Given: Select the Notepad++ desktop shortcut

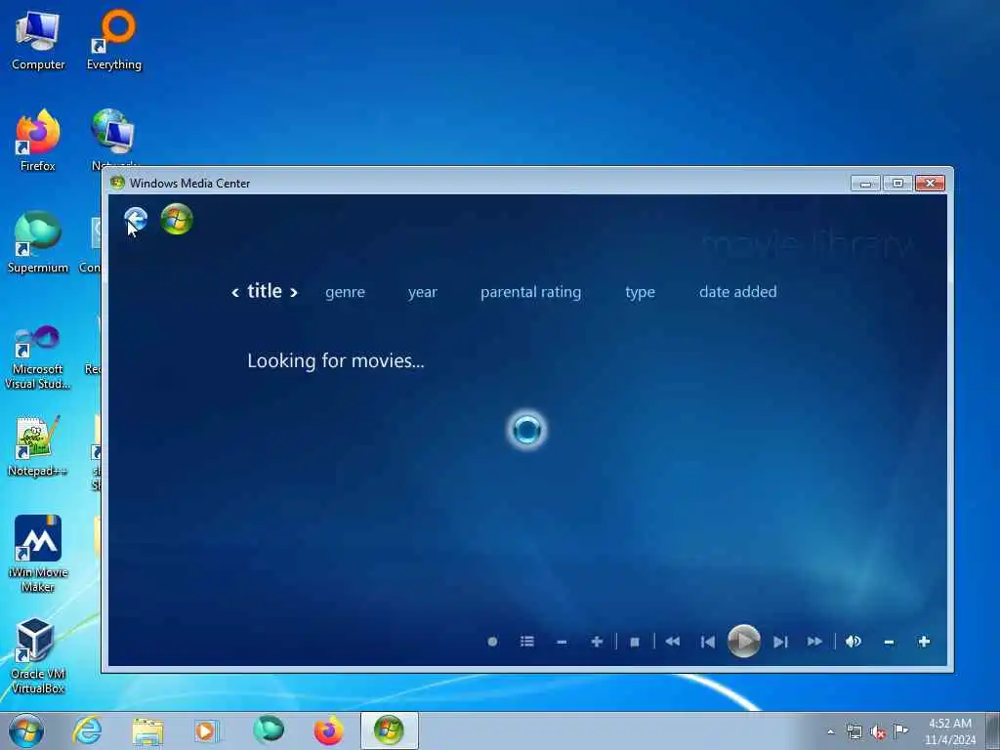Looking at the screenshot, I should point(38,446).
